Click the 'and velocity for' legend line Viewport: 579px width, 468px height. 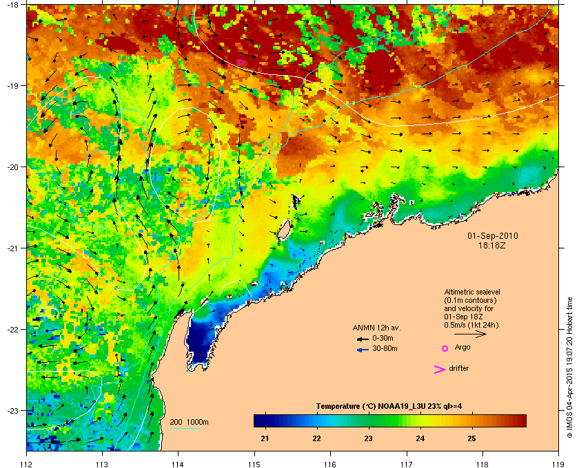click(469, 308)
